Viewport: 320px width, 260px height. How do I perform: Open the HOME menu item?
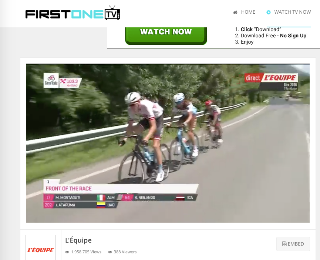coord(244,12)
